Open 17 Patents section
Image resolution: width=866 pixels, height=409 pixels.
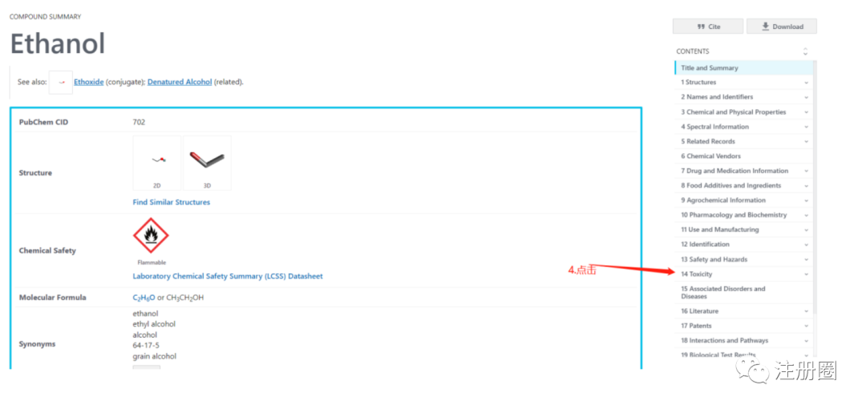(696, 326)
